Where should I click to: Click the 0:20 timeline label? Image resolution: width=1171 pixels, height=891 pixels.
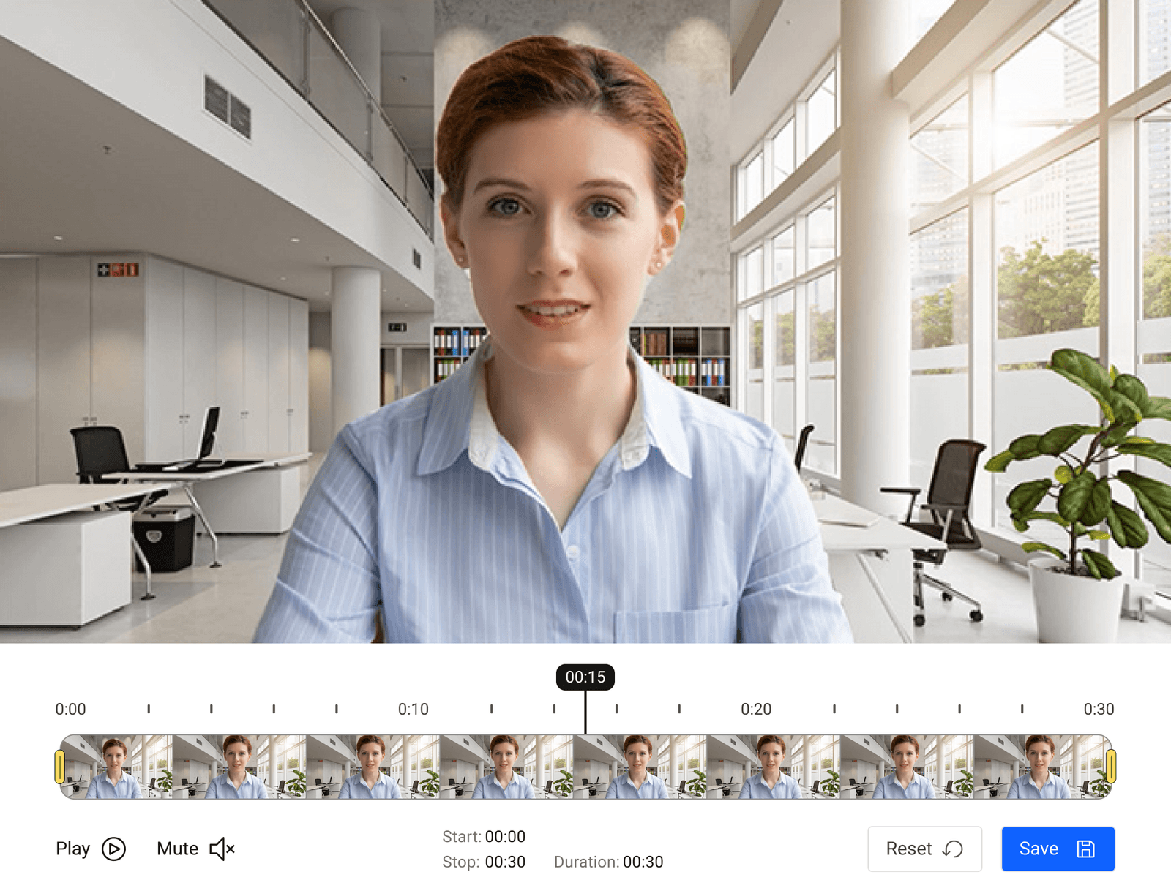click(x=757, y=709)
